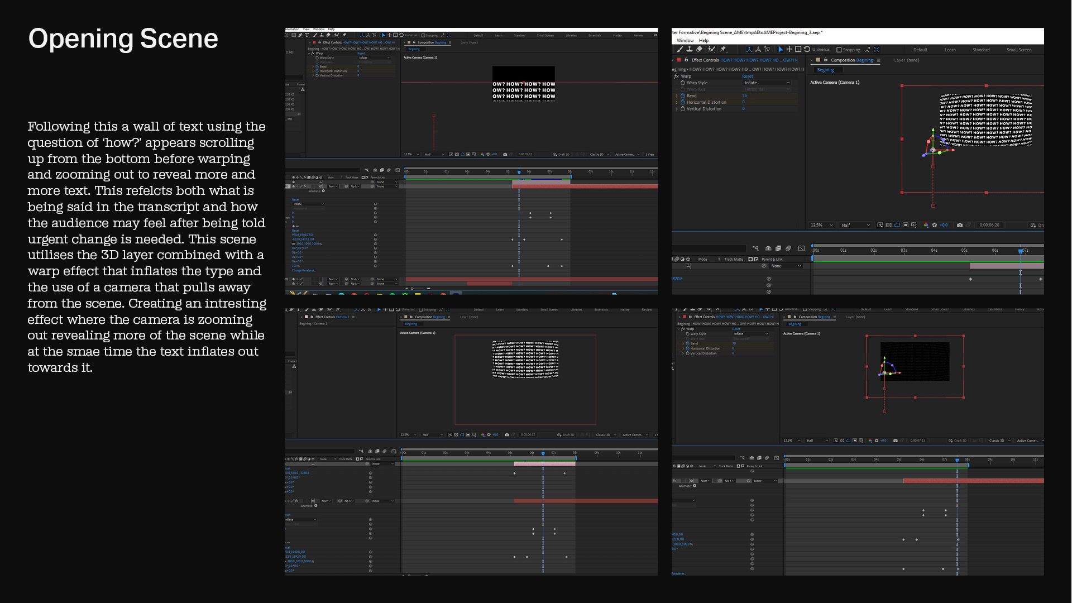Toggle the Warp Style stopwatch in top-right window

[x=683, y=83]
